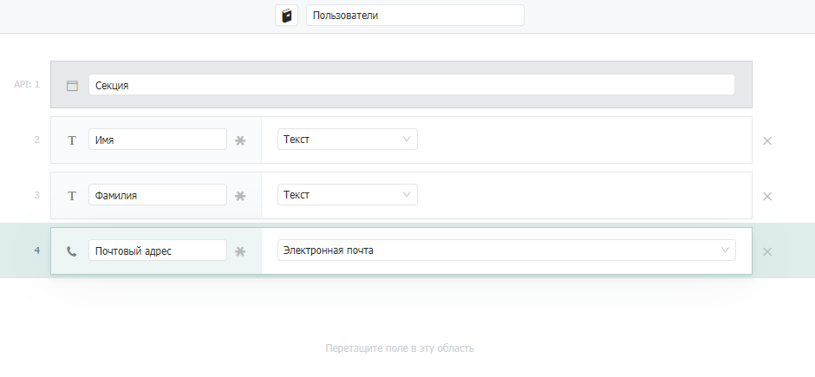This screenshot has width=815, height=377.
Task: Remove the Имя field row
Action: click(x=767, y=140)
